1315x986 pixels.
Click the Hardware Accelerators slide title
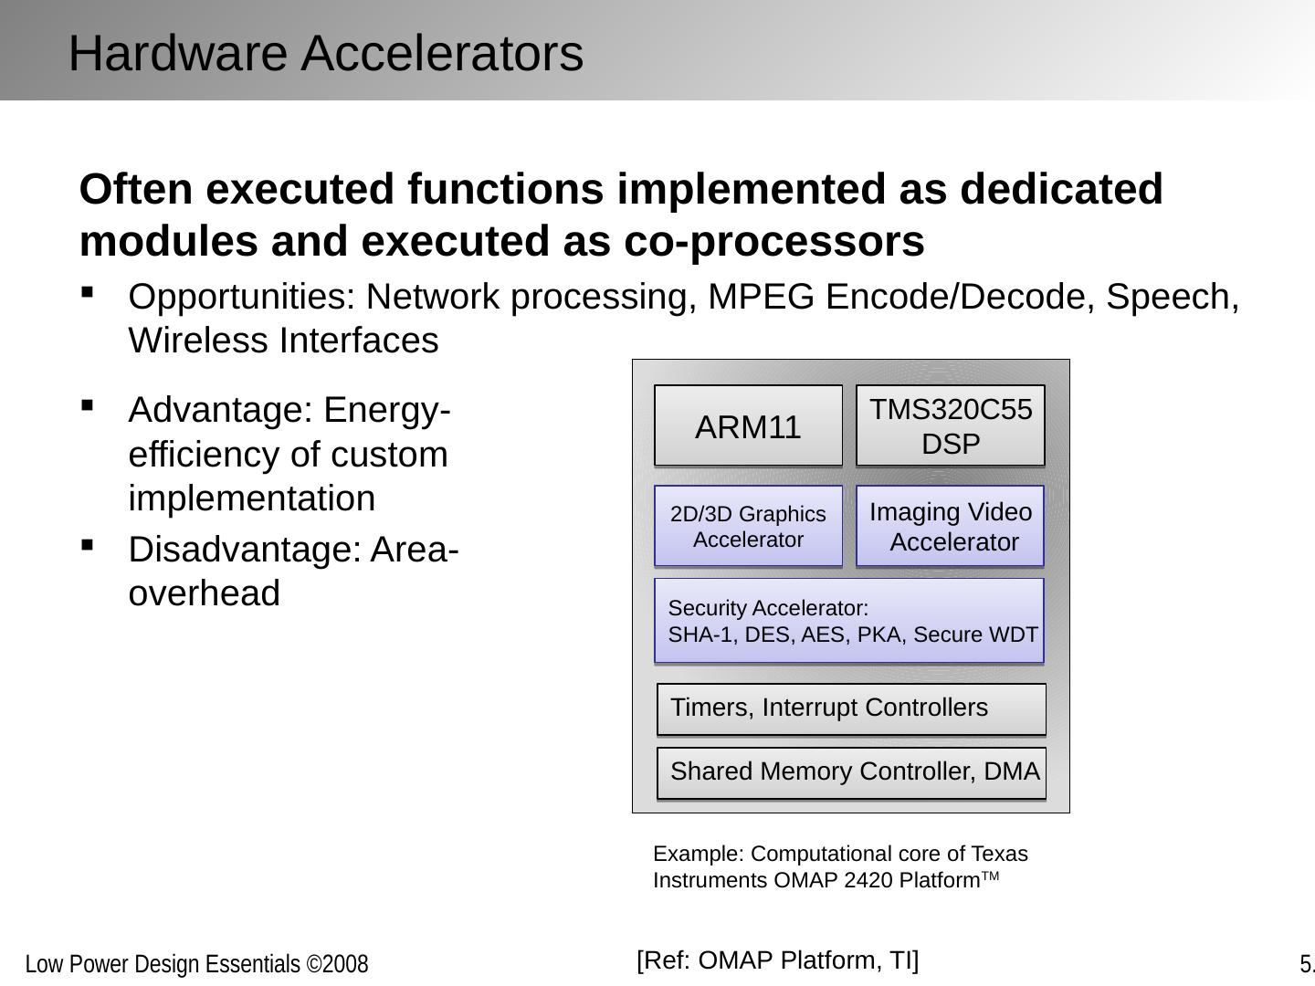coord(325,53)
